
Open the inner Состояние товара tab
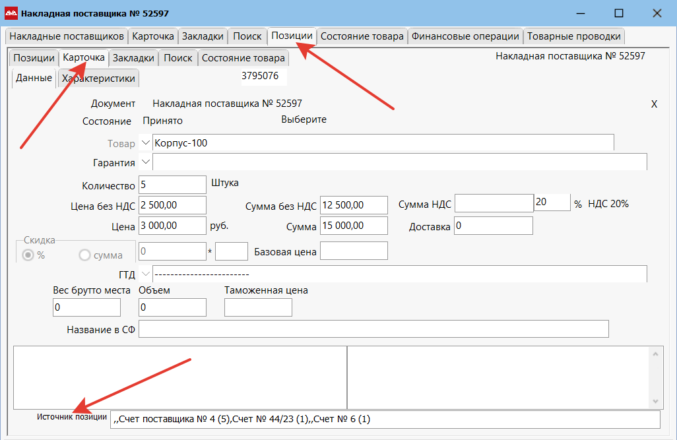pos(243,58)
